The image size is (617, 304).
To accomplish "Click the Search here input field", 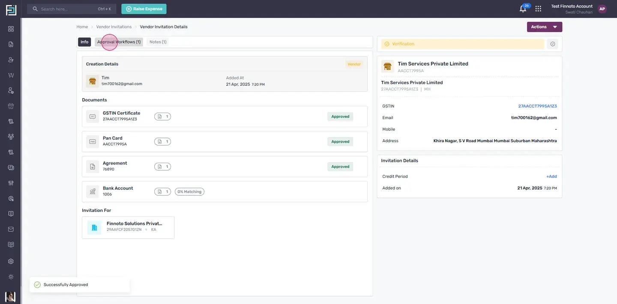I will point(72,9).
